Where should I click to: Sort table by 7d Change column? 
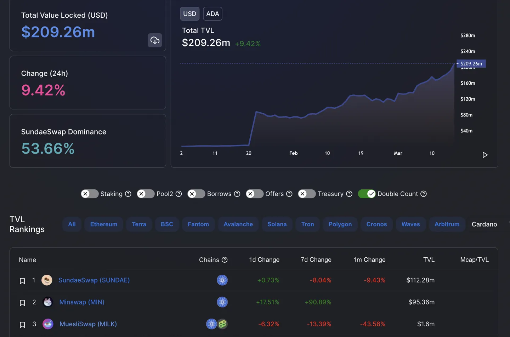click(x=316, y=260)
